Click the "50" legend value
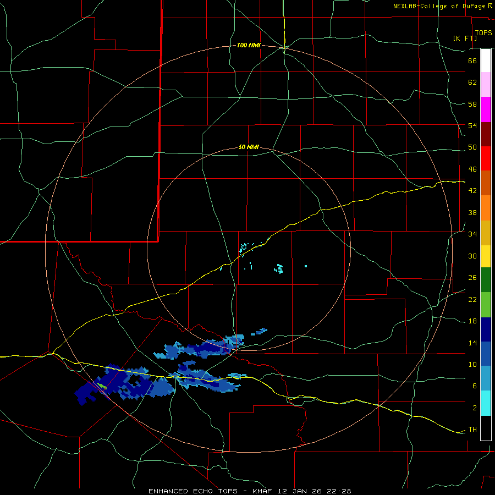 point(472,147)
